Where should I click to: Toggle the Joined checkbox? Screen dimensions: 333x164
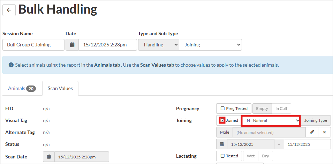pos(222,120)
